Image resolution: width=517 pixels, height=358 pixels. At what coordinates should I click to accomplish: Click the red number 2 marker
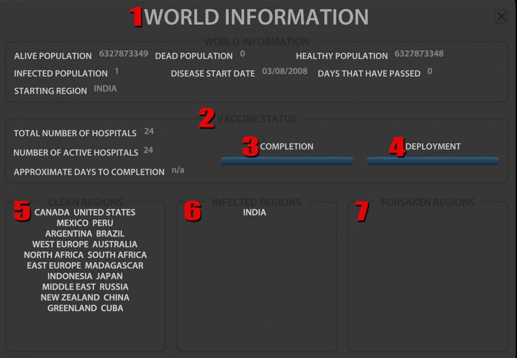point(207,119)
